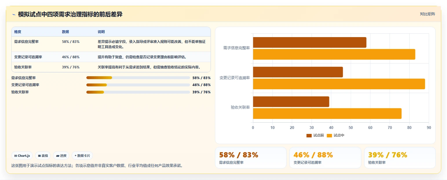
Task: Click description starting 差异提示必填字段
Action: (152, 44)
